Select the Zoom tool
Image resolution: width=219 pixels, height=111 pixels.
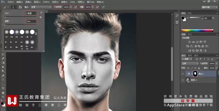pyautogui.click(x=3, y=97)
